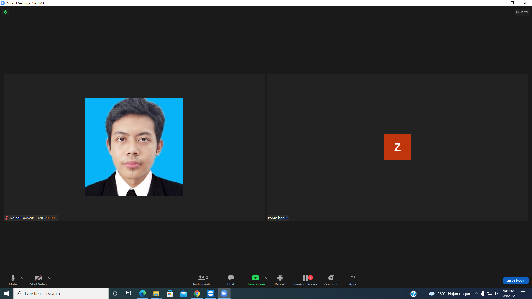
Task: Select Naufal Fawwaz's profile photo
Action: [134, 147]
